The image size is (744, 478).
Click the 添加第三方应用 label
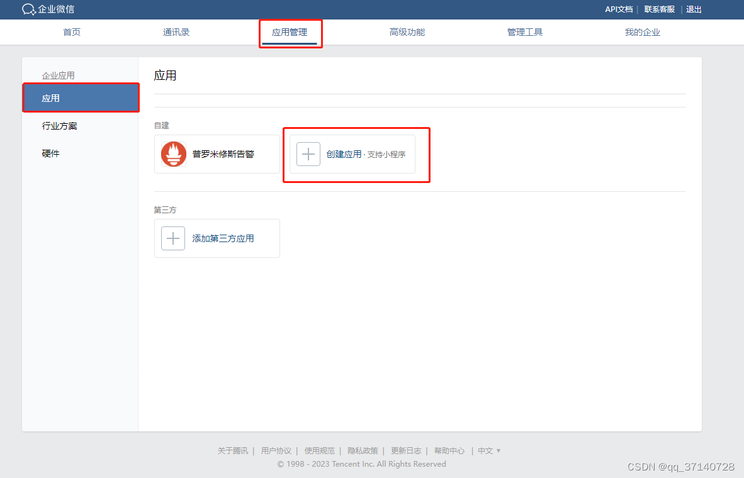(x=223, y=238)
